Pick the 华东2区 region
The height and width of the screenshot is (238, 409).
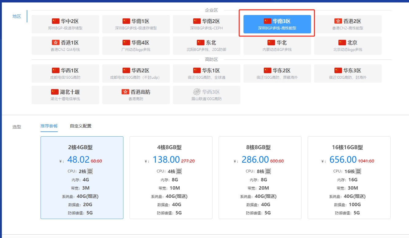tap(277, 74)
